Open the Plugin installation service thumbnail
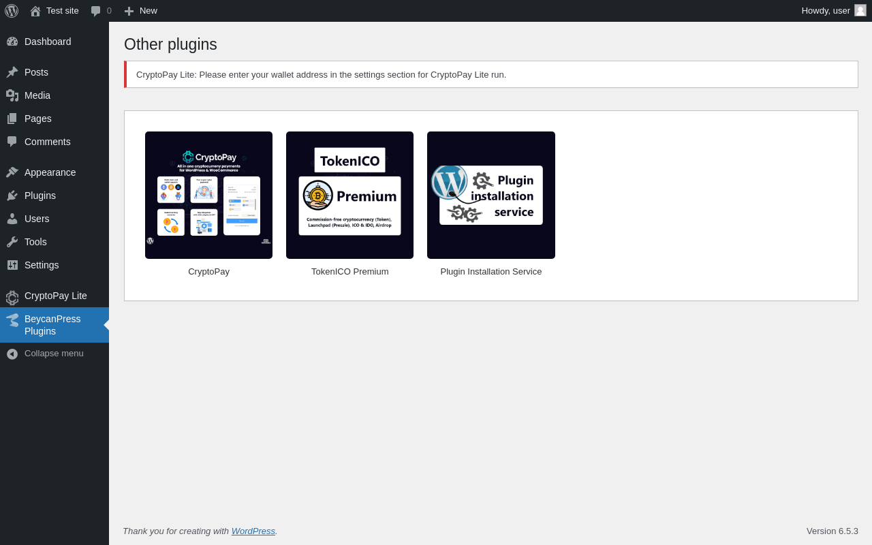The width and height of the screenshot is (872, 545). pos(491,195)
